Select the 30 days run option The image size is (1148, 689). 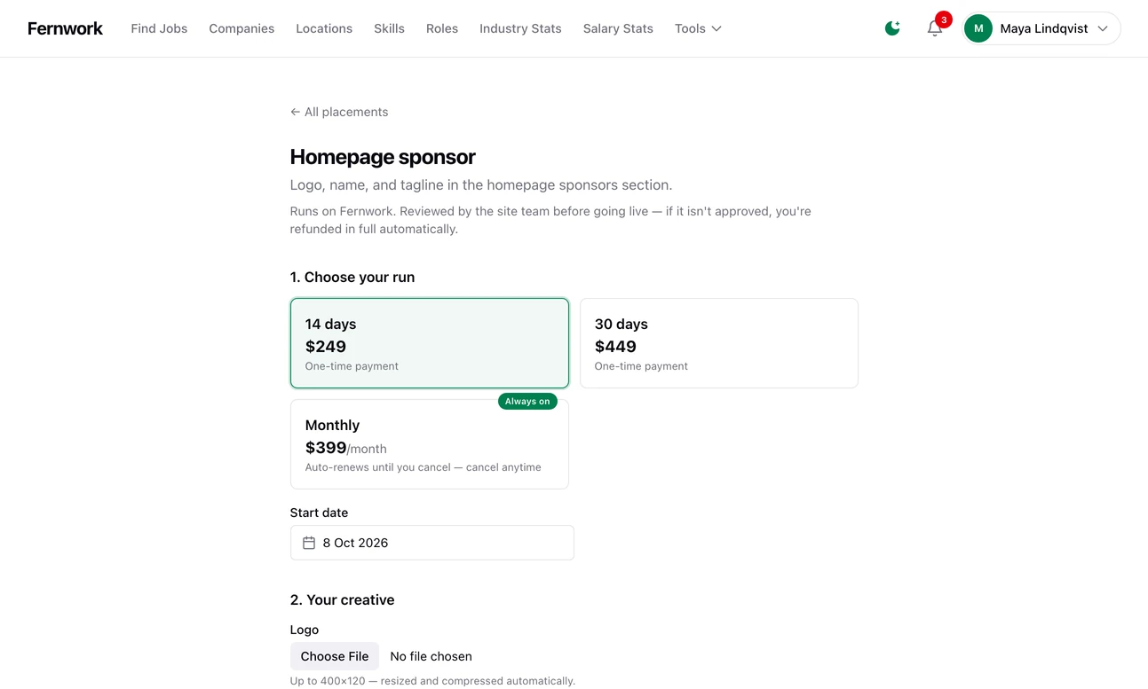(x=719, y=343)
